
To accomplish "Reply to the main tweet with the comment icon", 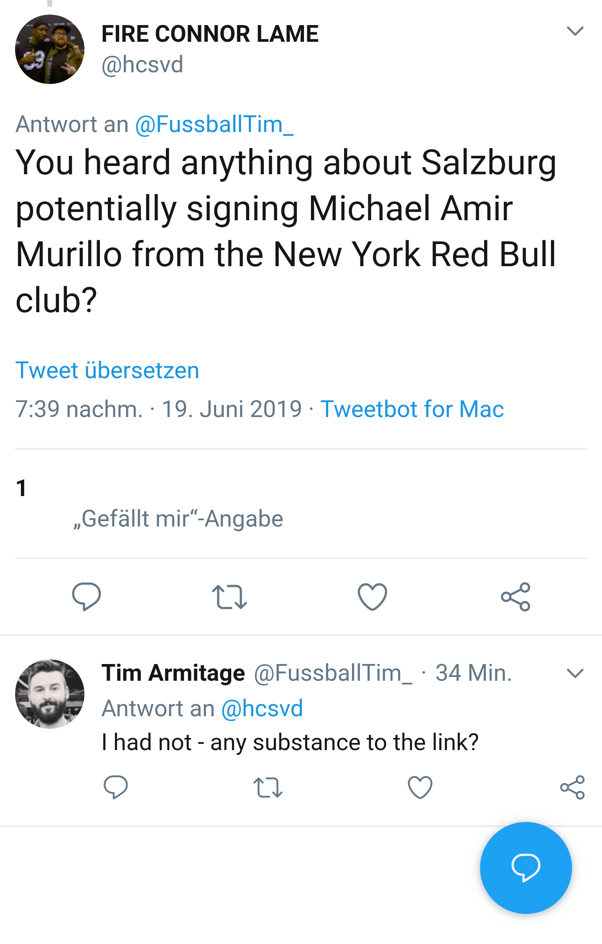I will tap(87, 597).
